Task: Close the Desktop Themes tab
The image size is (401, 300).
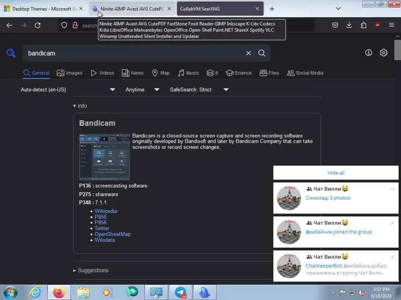Action: pos(81,9)
